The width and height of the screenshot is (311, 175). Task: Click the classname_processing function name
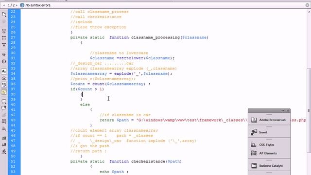pos(155,37)
